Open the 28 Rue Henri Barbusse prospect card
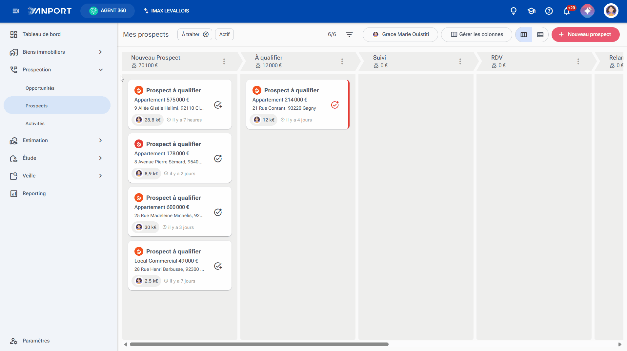627x351 pixels. [180, 265]
